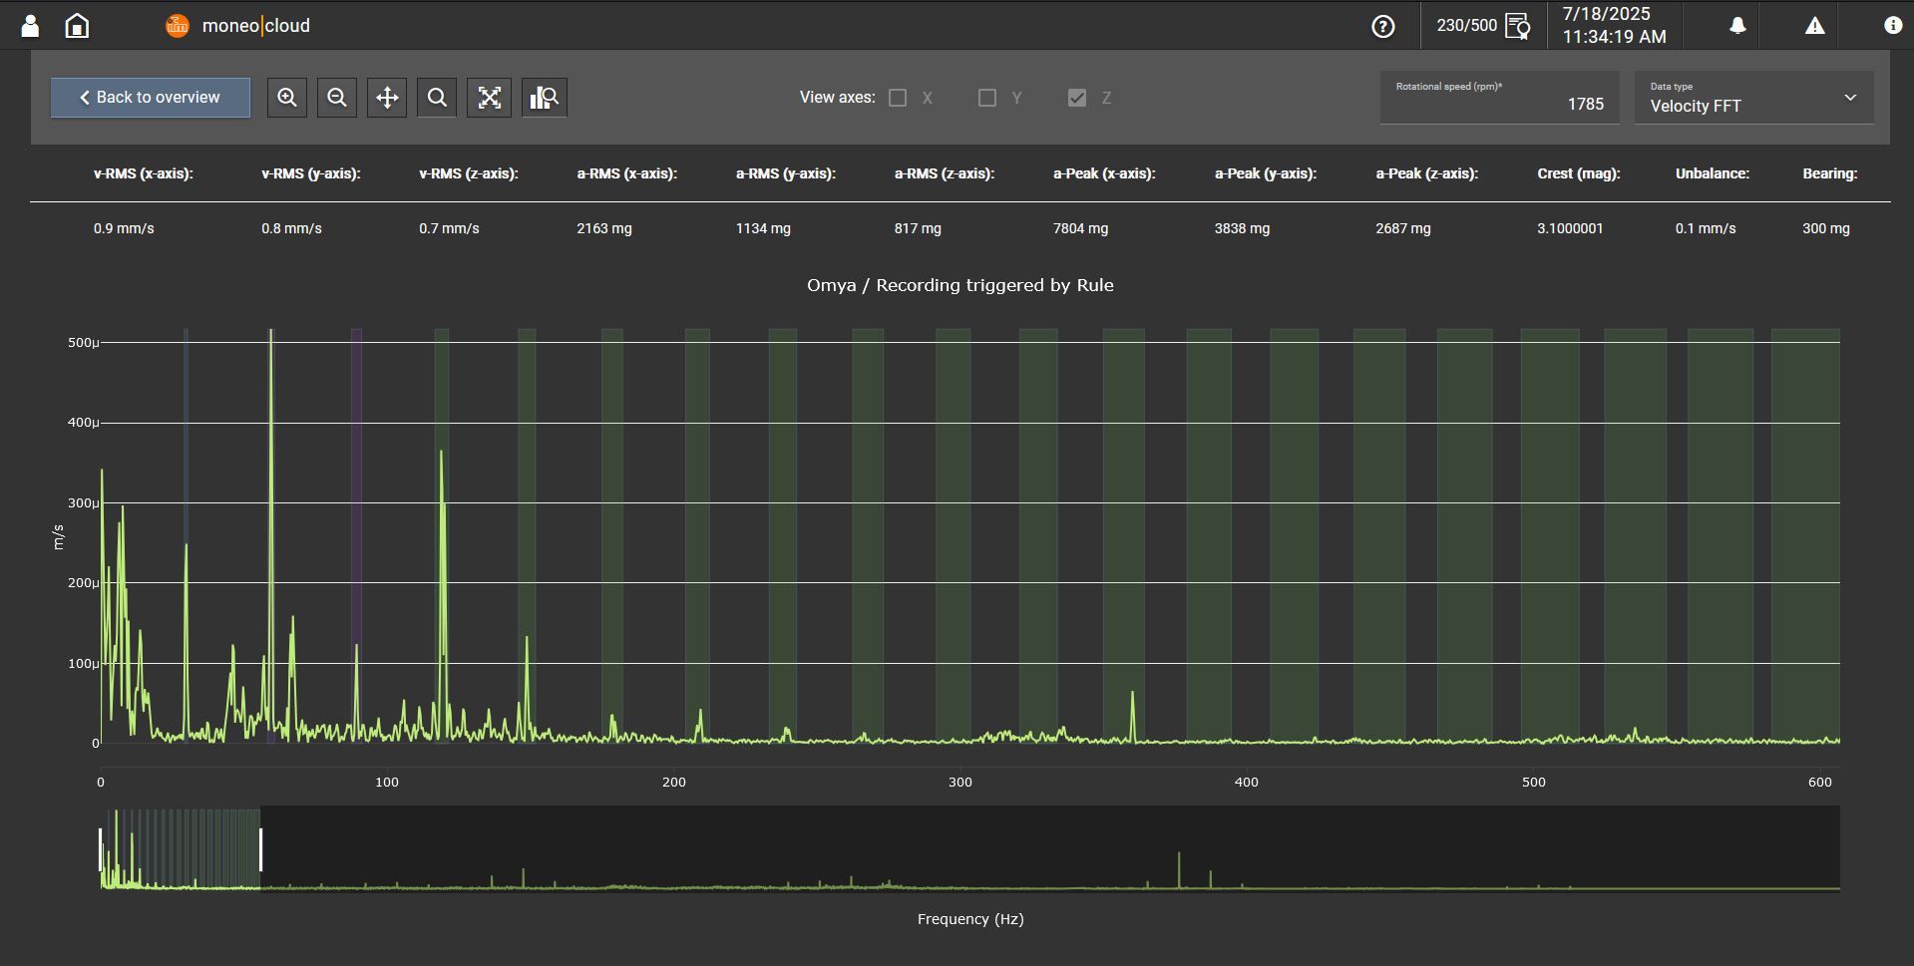Select the zoom in tool
This screenshot has width=1914, height=966.
click(x=286, y=97)
